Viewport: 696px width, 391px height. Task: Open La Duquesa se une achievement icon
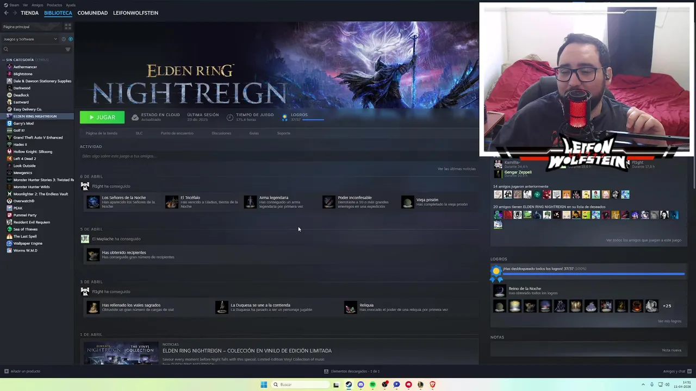(222, 307)
